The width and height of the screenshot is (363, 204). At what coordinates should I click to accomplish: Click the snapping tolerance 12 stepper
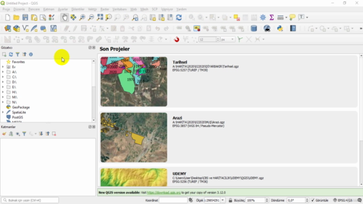tap(218, 40)
